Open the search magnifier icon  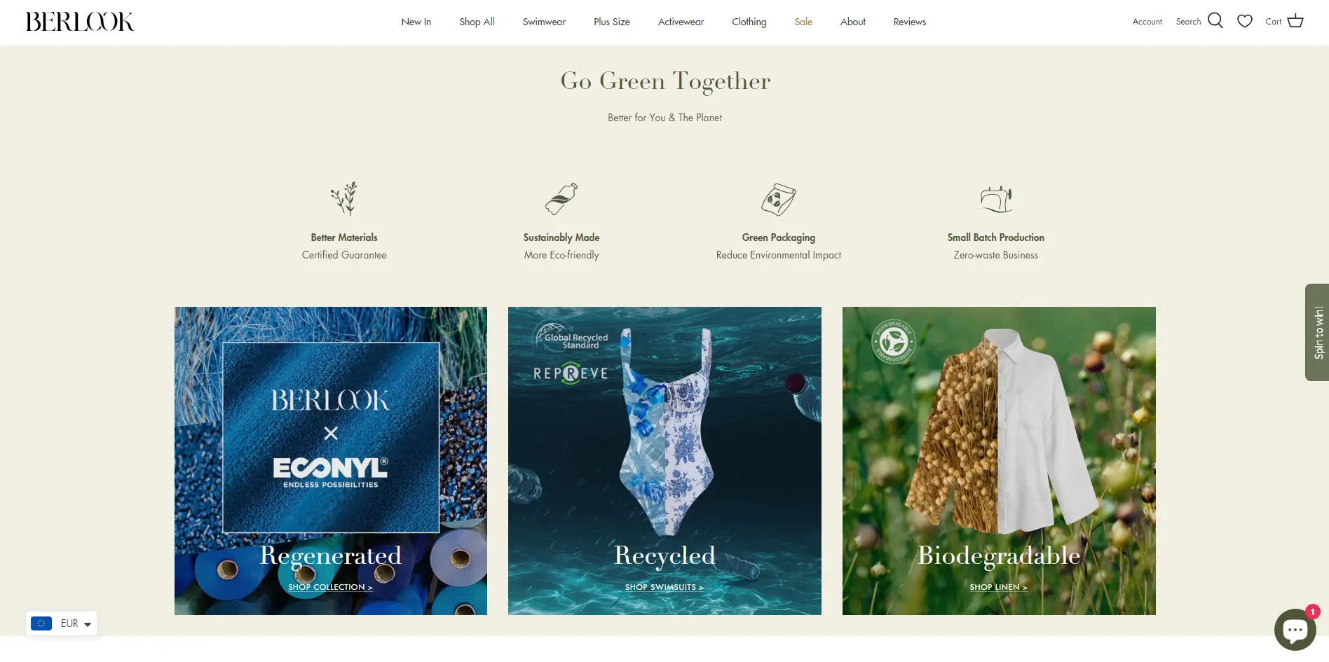click(1215, 21)
